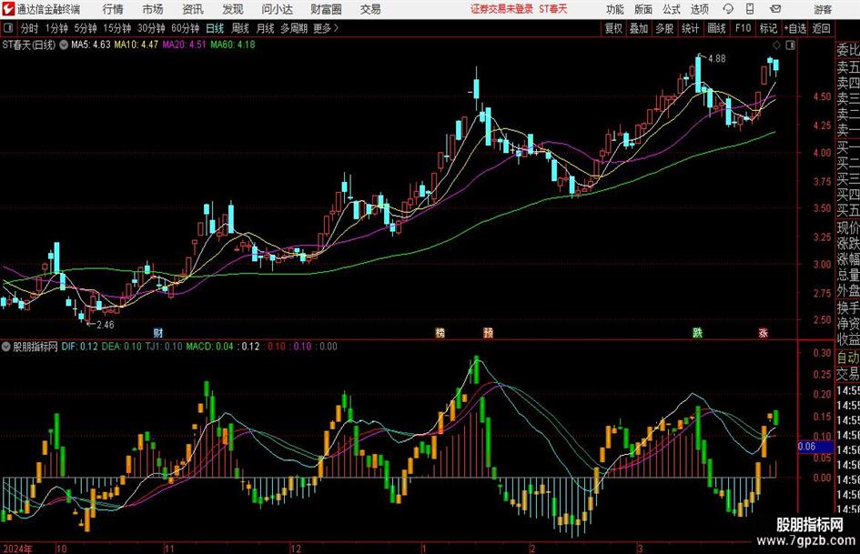Image resolution: width=860 pixels, height=554 pixels.
Task: Select the 日线 daily period tab
Action: click(215, 28)
